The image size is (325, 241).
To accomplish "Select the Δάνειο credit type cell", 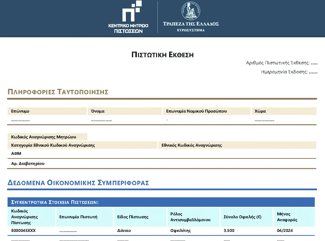I will click(x=124, y=230).
